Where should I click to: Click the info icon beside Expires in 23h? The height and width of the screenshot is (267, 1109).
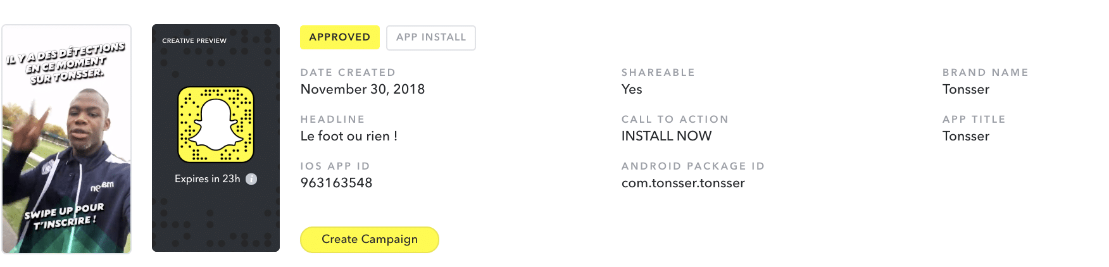[251, 179]
